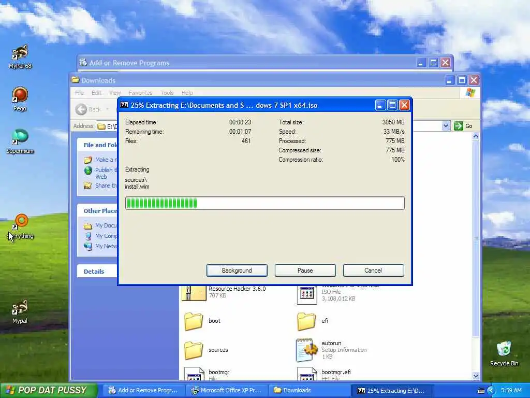Switch to 25% Extracting taskbar button
Image resolution: width=530 pixels, height=398 pixels.
(x=391, y=390)
